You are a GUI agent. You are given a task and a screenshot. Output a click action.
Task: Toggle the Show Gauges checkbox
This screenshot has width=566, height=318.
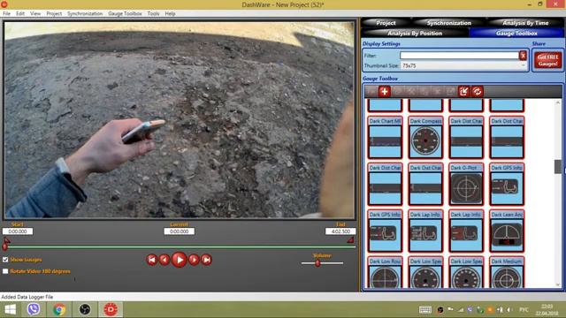(x=5, y=260)
